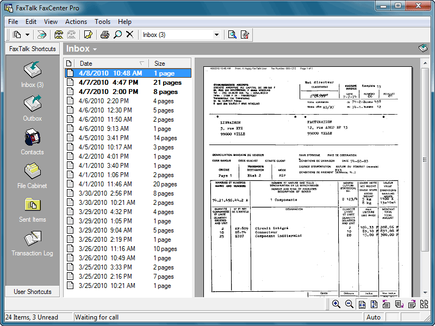Screen dimensions: 435x326
Task: Click the preview scrollbar down arrow
Action: [425, 293]
